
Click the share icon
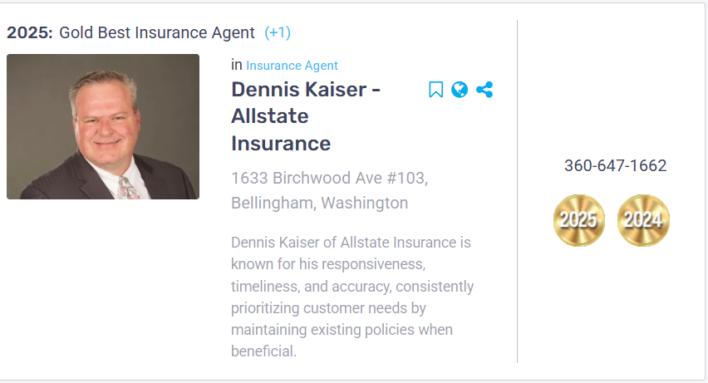point(484,90)
